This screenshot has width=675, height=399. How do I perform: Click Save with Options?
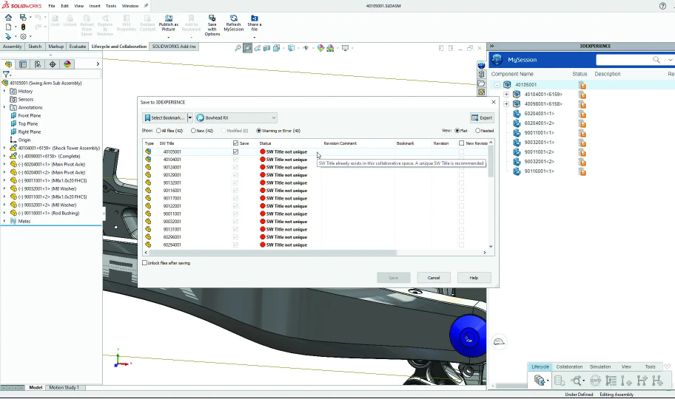pos(212,25)
